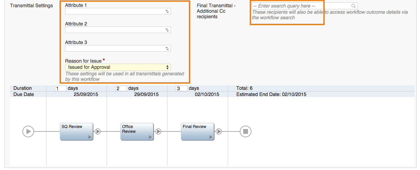Click arrow connector after Office Review step
The image size is (420, 170).
click(158, 131)
